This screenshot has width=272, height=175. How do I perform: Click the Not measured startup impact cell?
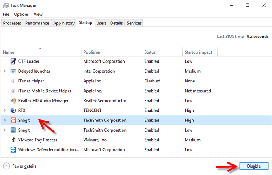tap(198, 91)
